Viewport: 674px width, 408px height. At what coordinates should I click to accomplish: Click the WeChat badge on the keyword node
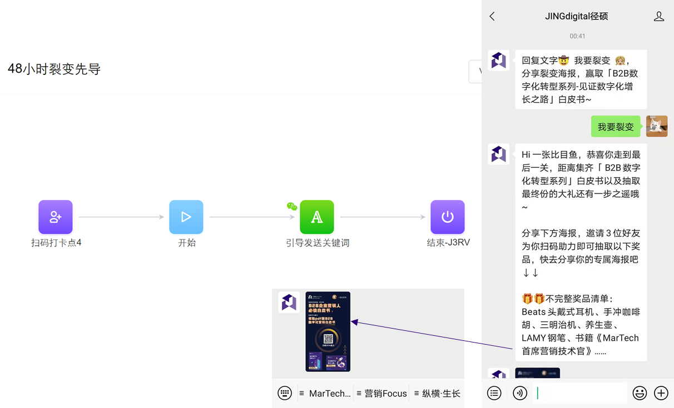click(x=292, y=206)
